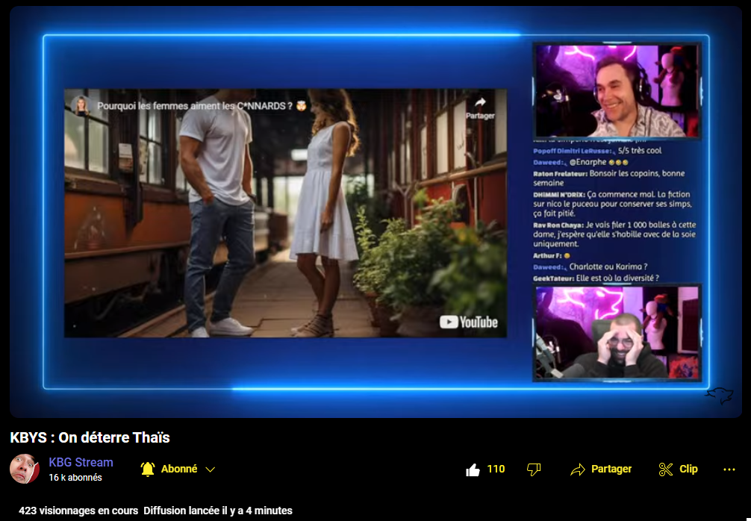
Task: Click the thumbs-up like icon
Action: tap(473, 469)
